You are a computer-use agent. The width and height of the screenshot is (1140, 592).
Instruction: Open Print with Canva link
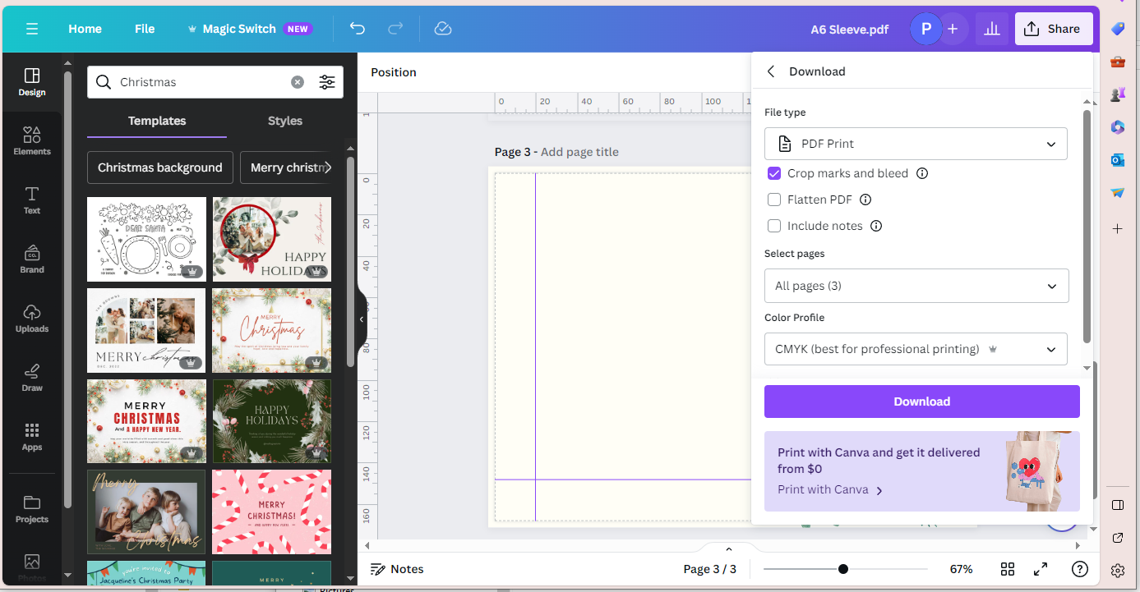[x=830, y=489]
